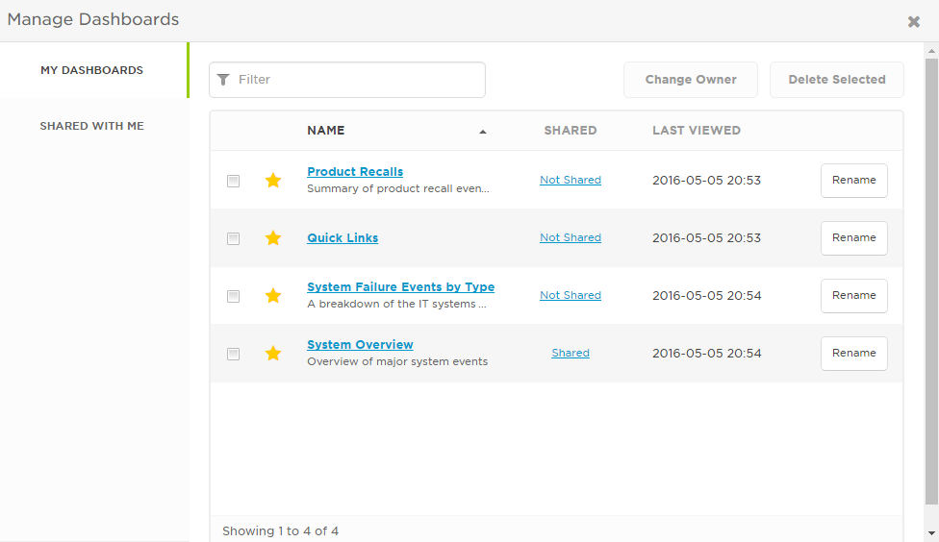The image size is (939, 542).
Task: Click the Delete Selected button
Action: 836,80
